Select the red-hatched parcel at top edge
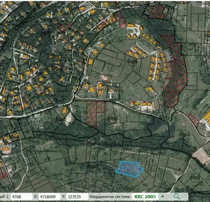 (x=156, y=12)
